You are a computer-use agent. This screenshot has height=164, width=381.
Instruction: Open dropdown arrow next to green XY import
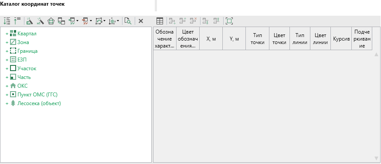coord(78,21)
